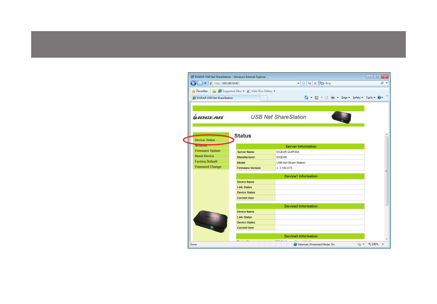
Task: Expand the command bar overflow chevron
Action: coord(387,96)
